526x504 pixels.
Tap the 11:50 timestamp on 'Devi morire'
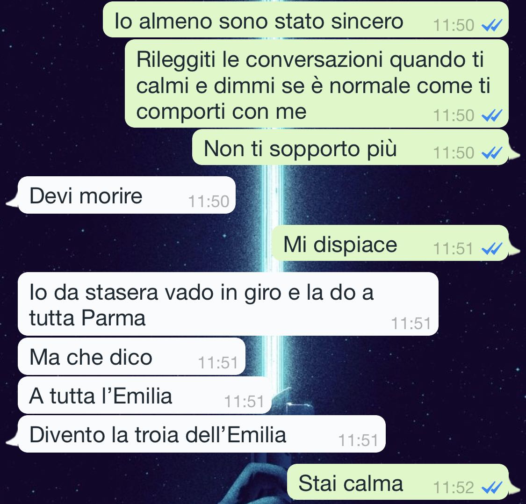tap(209, 202)
